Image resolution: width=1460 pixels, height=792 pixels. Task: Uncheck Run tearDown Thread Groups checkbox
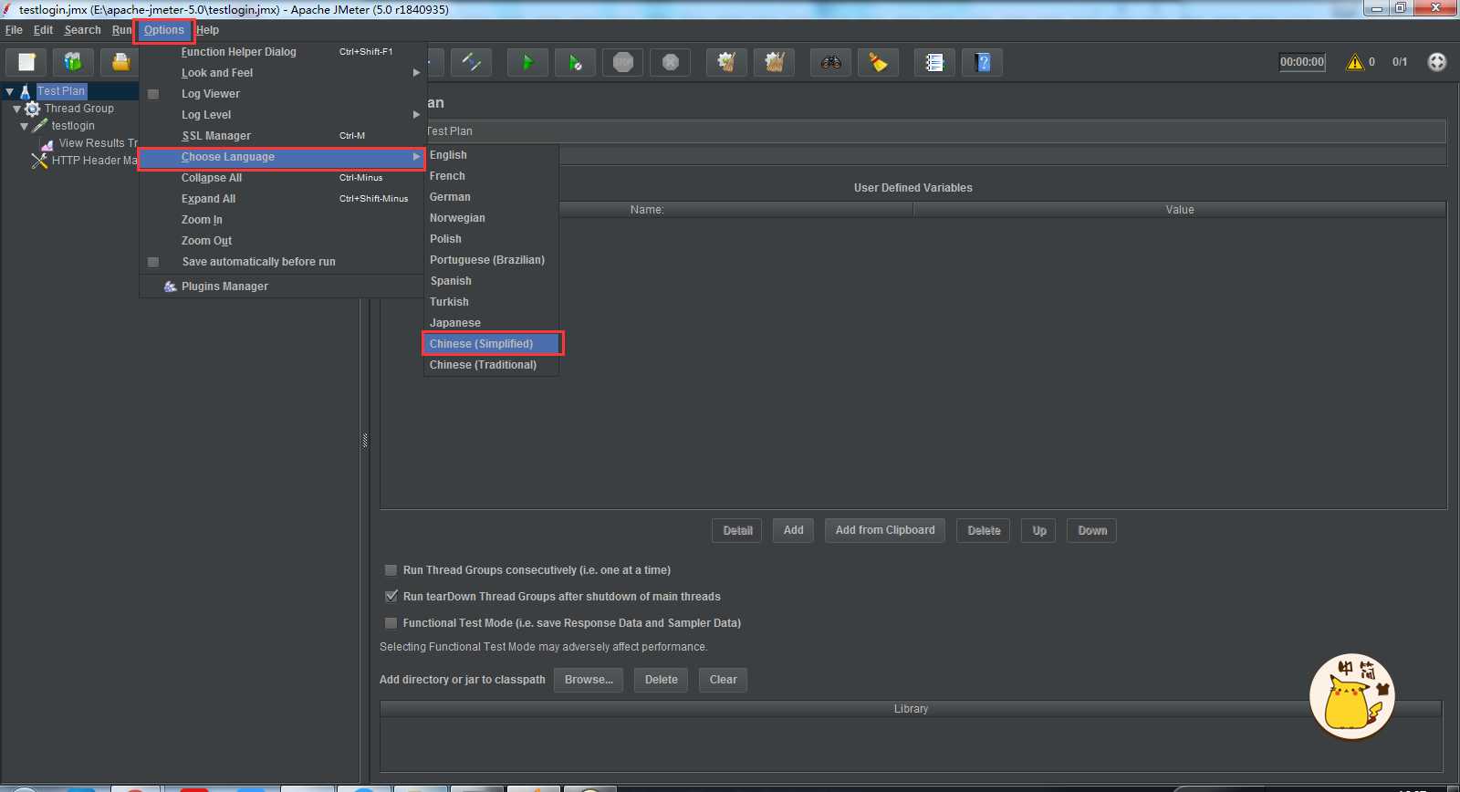coord(391,597)
